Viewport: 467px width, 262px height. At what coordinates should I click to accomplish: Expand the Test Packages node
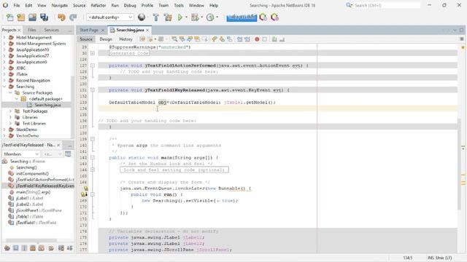[x=10, y=111]
